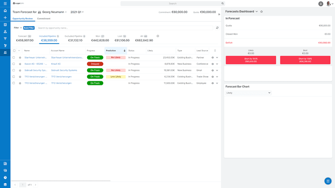This screenshot has height=188, width=335.
Task: Favorite the Forecasts Dashboard with star
Action: (261, 12)
